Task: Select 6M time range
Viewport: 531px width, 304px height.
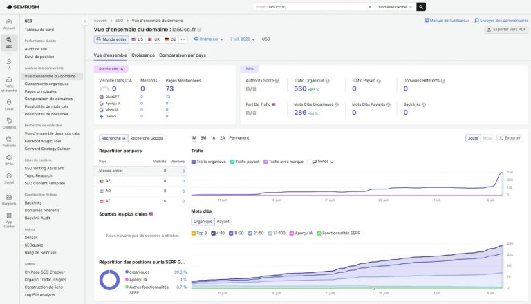Action: pos(203,138)
